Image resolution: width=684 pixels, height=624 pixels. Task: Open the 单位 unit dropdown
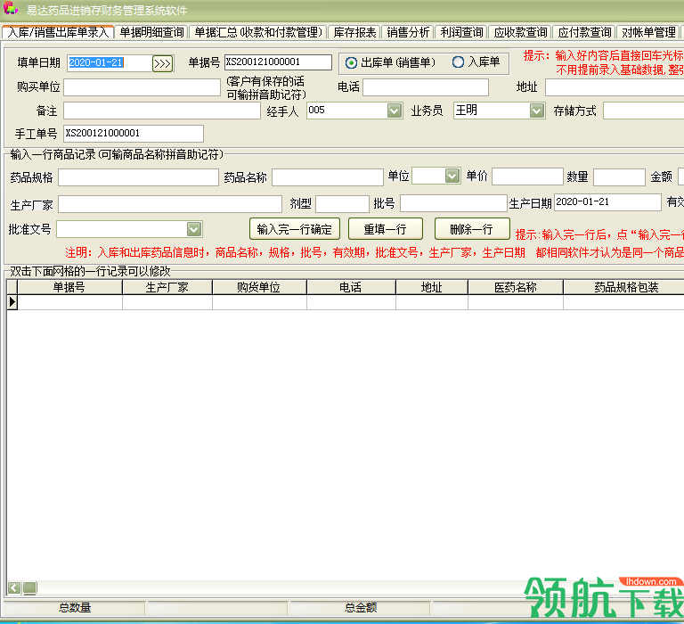tap(452, 176)
